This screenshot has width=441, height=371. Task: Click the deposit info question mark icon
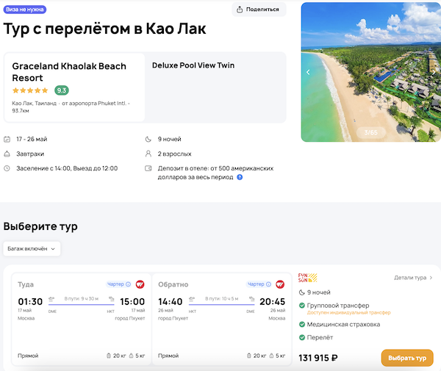click(x=240, y=177)
